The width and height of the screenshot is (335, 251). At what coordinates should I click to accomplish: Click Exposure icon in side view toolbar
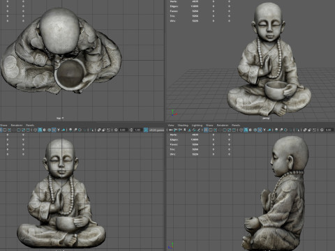click(x=322, y=130)
